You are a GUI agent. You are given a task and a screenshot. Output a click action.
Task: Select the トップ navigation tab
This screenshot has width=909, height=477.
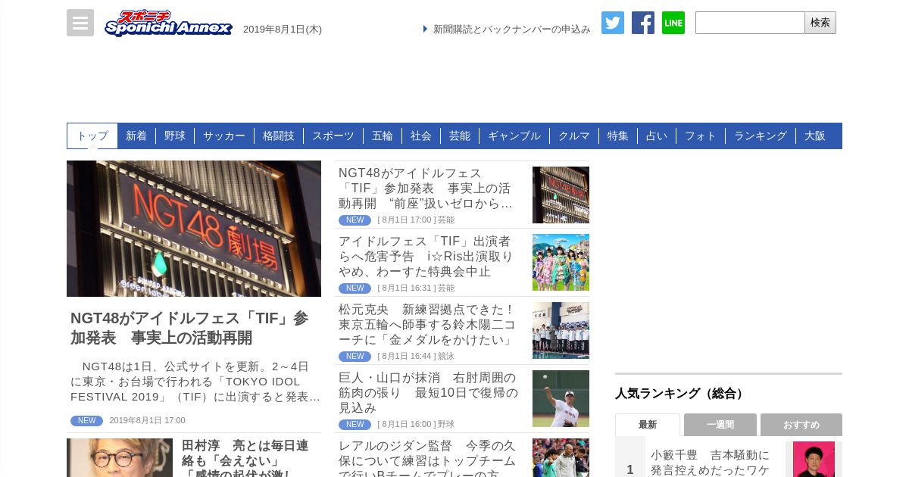[92, 136]
